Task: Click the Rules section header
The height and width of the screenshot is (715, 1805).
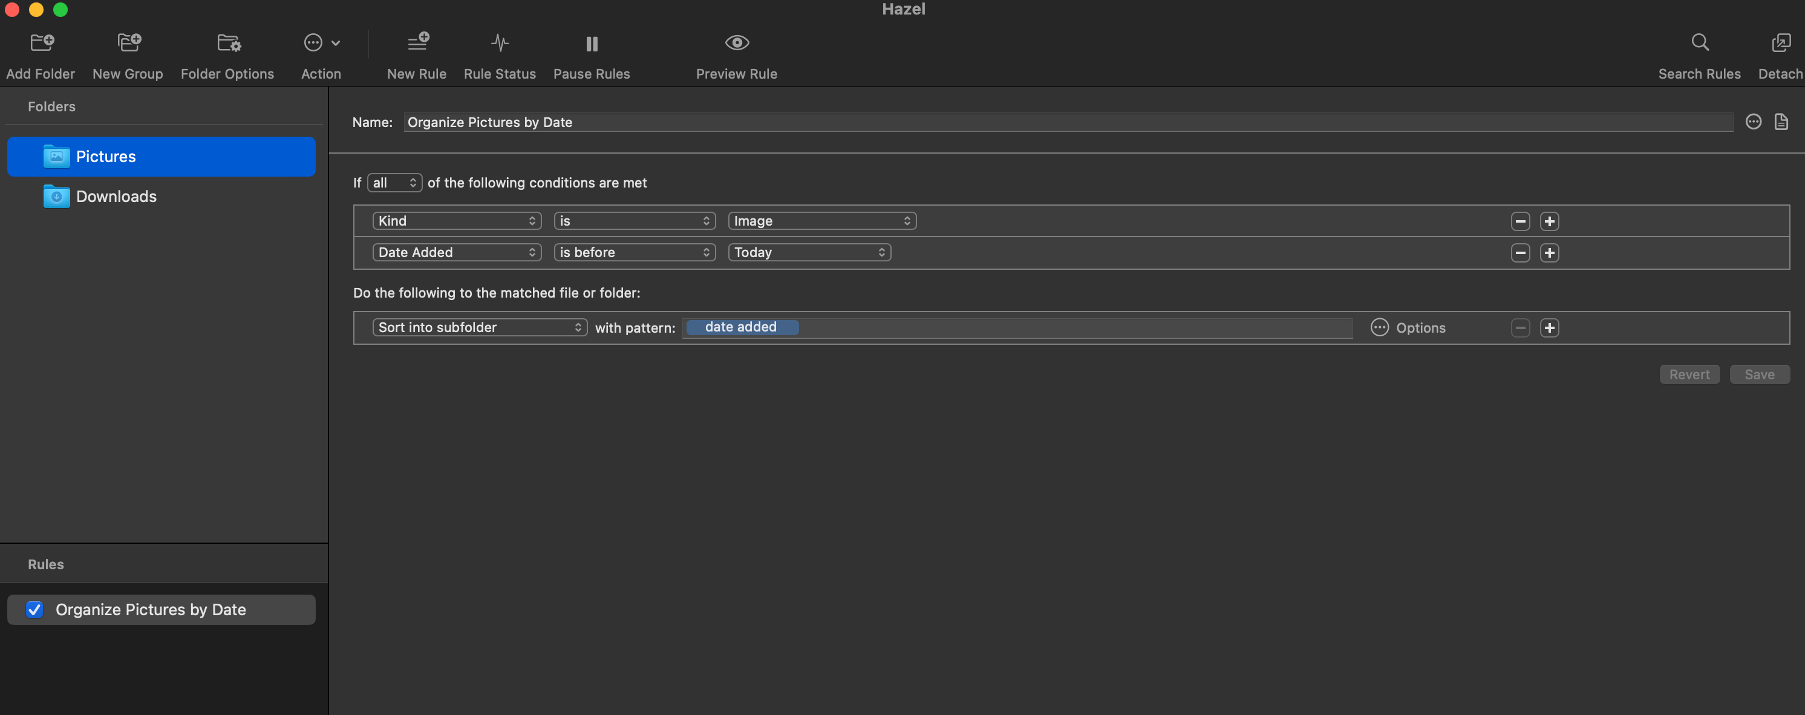Action: coord(45,564)
